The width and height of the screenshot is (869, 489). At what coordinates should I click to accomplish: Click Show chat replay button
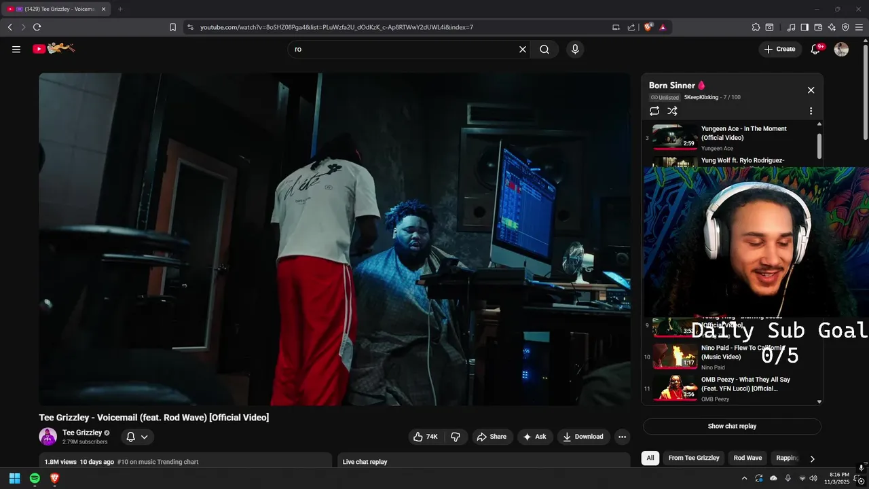click(x=732, y=427)
